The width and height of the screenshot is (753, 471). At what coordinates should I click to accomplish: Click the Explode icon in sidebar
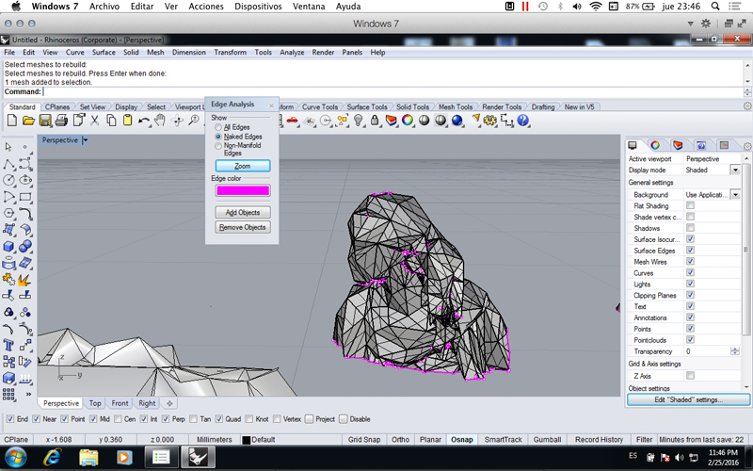point(25,279)
